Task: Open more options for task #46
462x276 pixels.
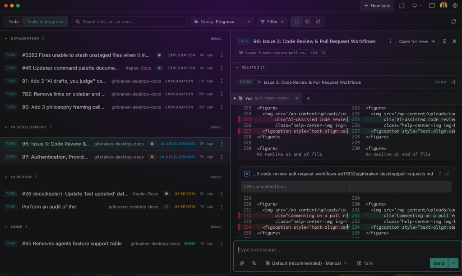Action: coord(222,68)
